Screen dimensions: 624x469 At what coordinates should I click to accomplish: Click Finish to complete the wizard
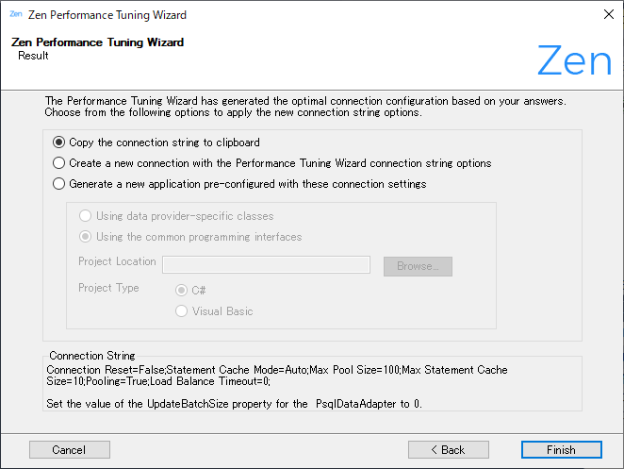point(561,450)
